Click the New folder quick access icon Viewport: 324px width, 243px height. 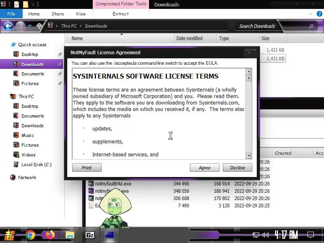pos(26,4)
